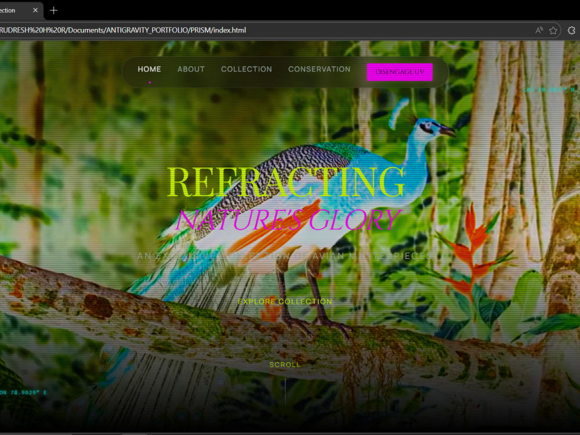Image resolution: width=580 pixels, height=435 pixels.
Task: Click the longitude 78.9629° E readout
Action: (x=23, y=393)
